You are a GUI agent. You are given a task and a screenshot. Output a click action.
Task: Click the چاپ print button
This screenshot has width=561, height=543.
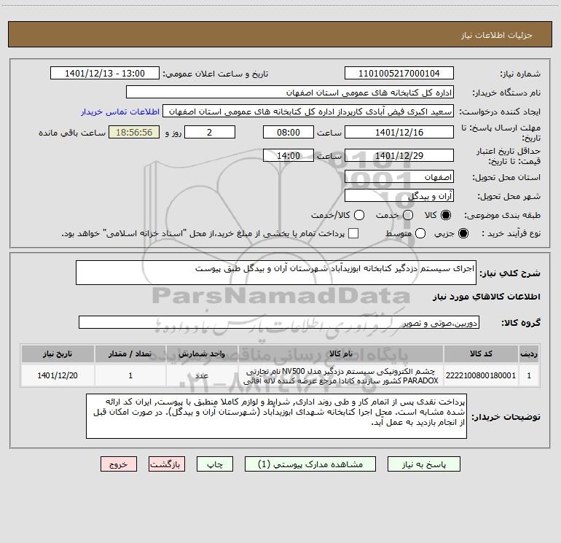pos(215,464)
